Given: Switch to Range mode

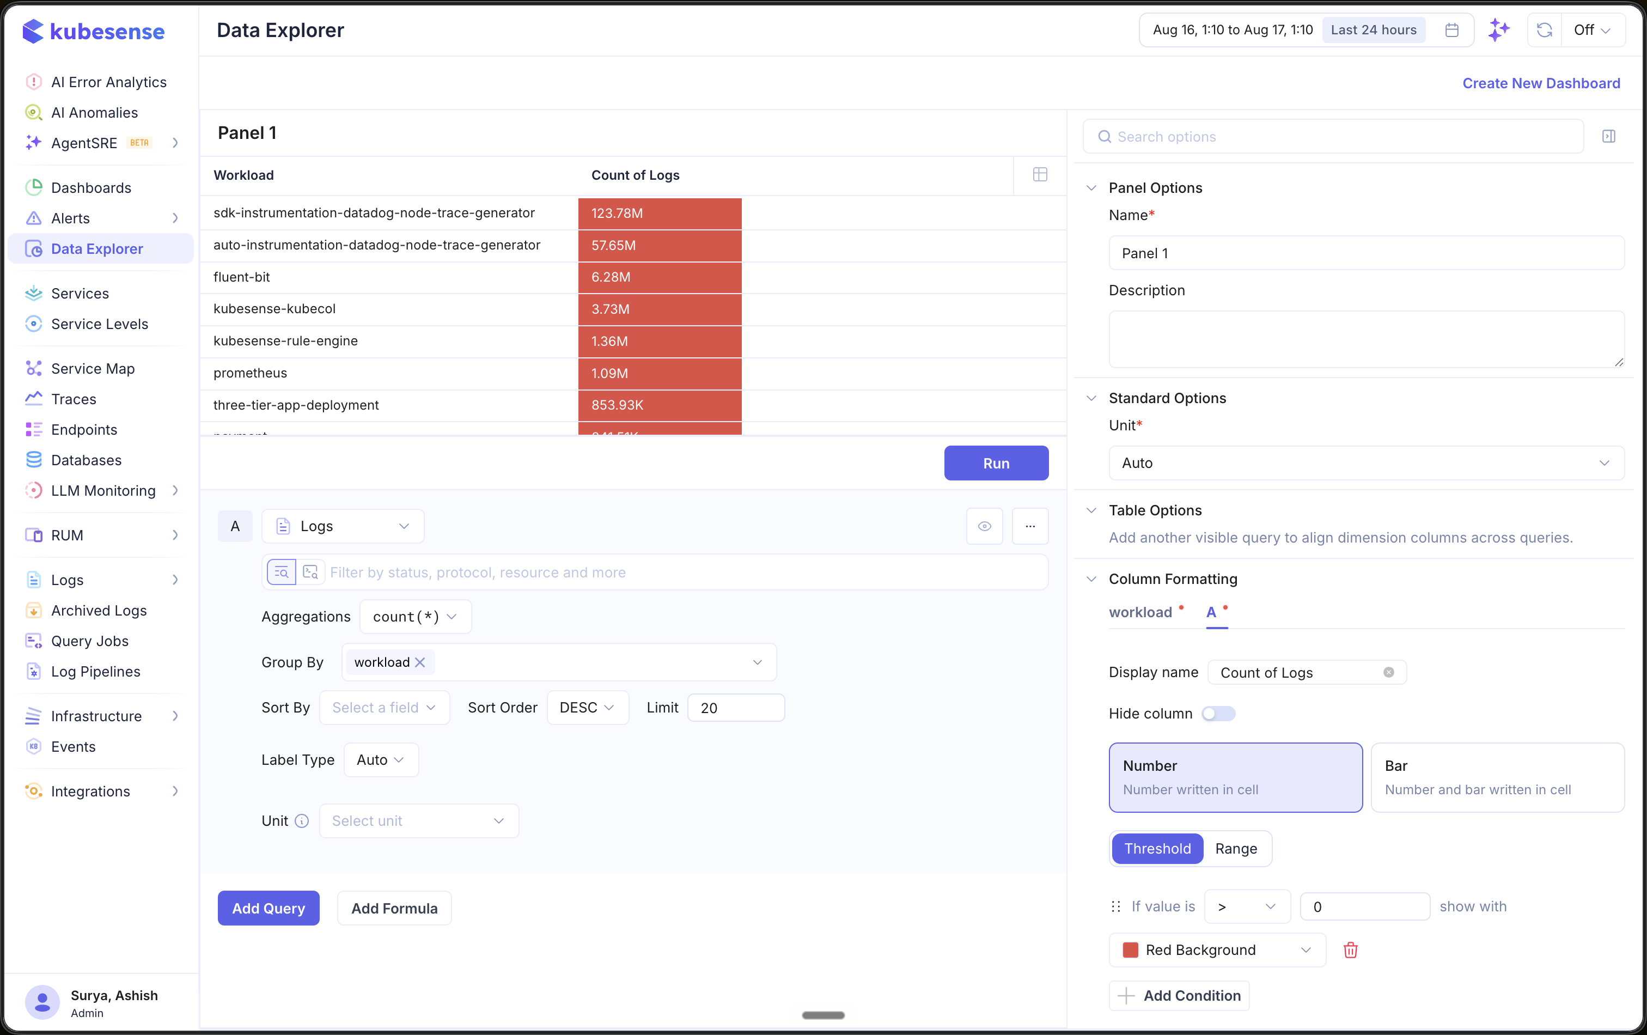Looking at the screenshot, I should 1236,848.
